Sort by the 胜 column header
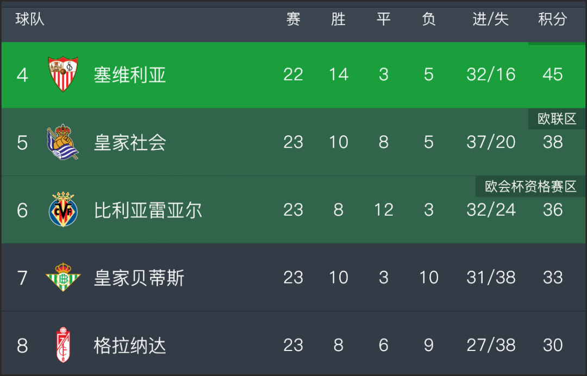The width and height of the screenshot is (587, 376). (x=338, y=18)
